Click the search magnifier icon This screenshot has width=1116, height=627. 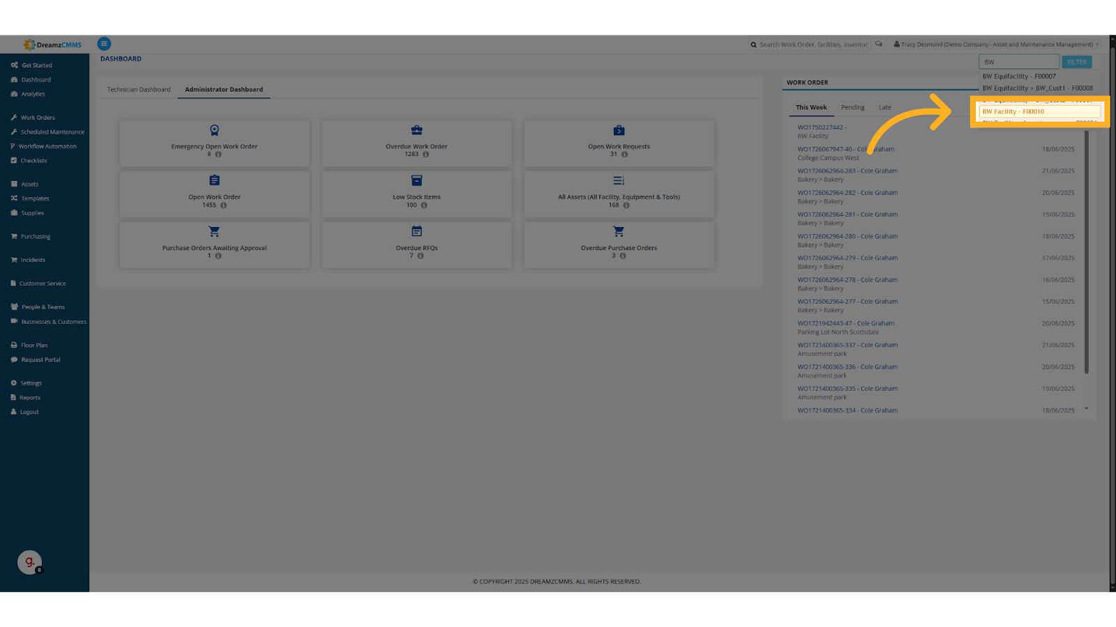[x=753, y=45]
